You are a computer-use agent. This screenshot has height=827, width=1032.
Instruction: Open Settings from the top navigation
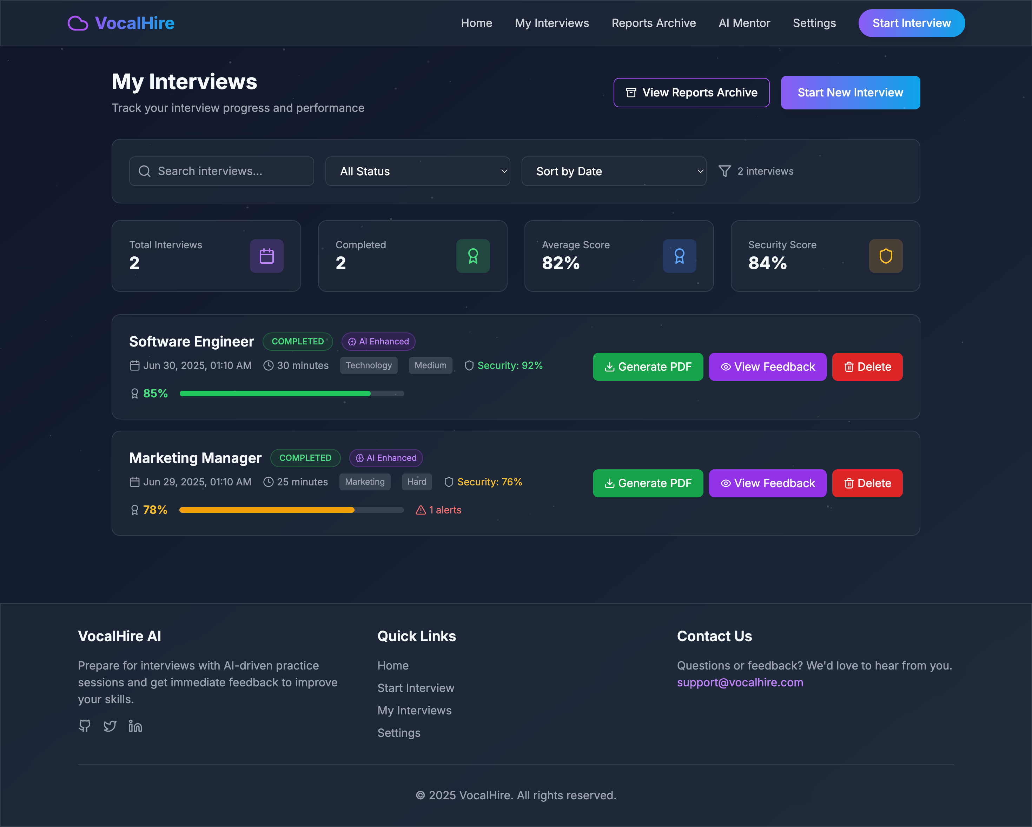pos(814,23)
